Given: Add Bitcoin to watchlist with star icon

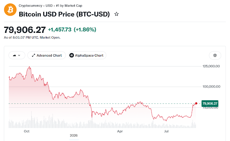Looking at the screenshot, I should [117, 14].
